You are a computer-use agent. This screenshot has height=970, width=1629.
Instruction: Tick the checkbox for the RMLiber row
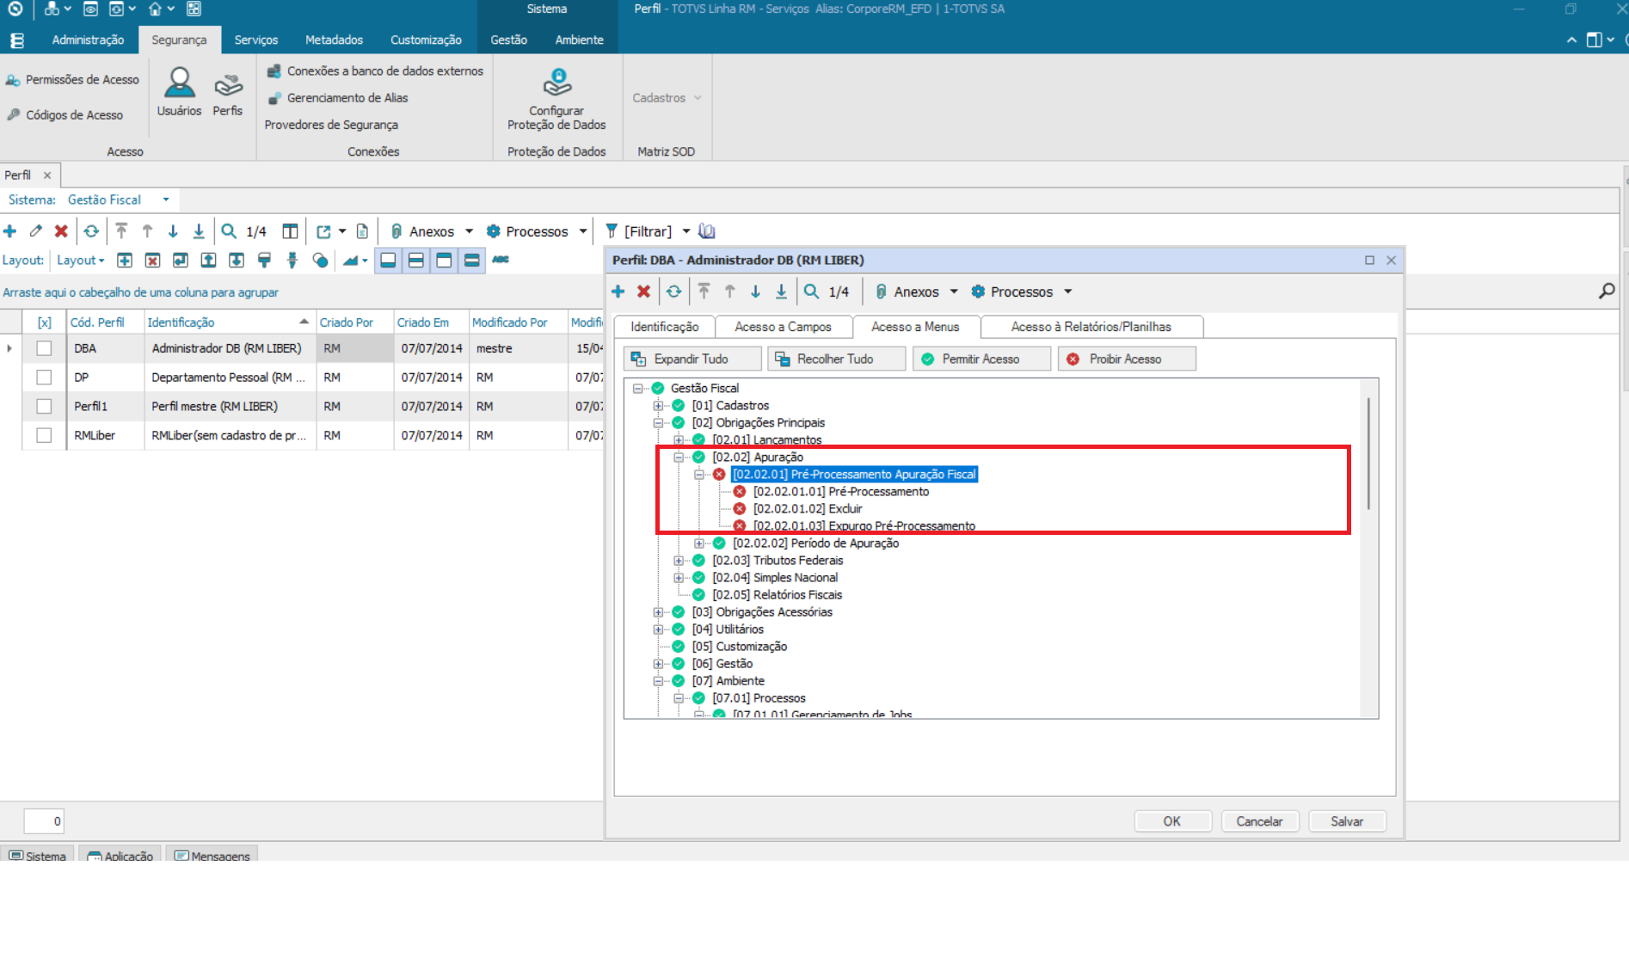[x=44, y=436]
